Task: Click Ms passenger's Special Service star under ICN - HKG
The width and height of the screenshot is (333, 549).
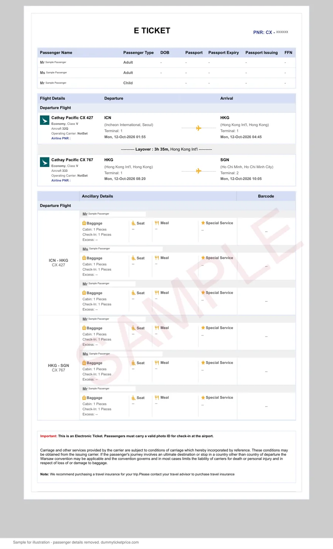Action: click(x=203, y=258)
